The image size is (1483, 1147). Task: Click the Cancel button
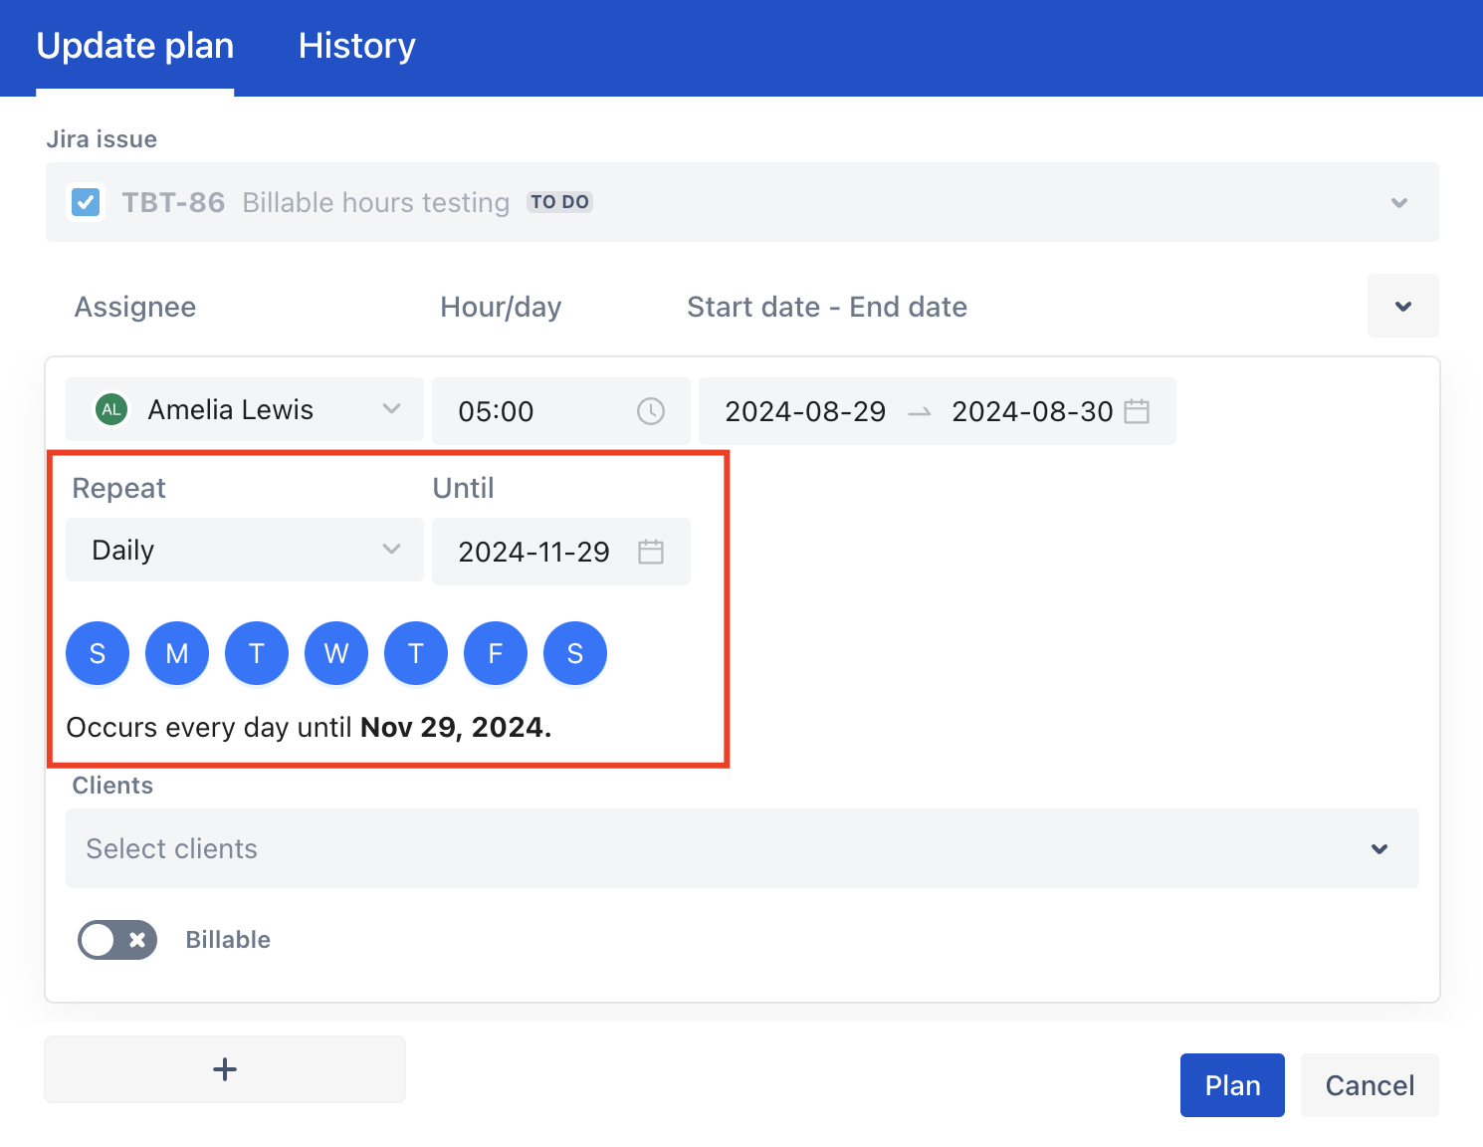tap(1369, 1085)
